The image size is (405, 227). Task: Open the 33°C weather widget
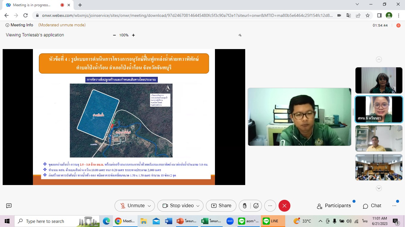point(302,221)
